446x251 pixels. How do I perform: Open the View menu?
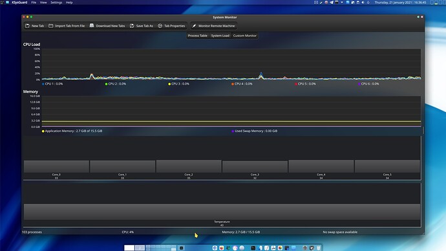pos(43,3)
